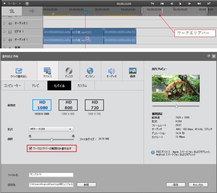Click the timecode field 00;00;13;00
The image size is (217, 193).
point(124,4)
